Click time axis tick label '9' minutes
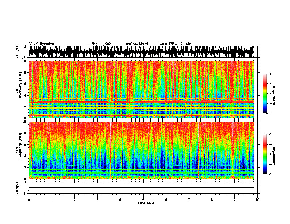Screen dimensions: 290x224 [x=234, y=200]
